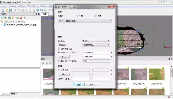
Task: Click the Add chunk icon in workspace toolbar
Action: [2, 18]
